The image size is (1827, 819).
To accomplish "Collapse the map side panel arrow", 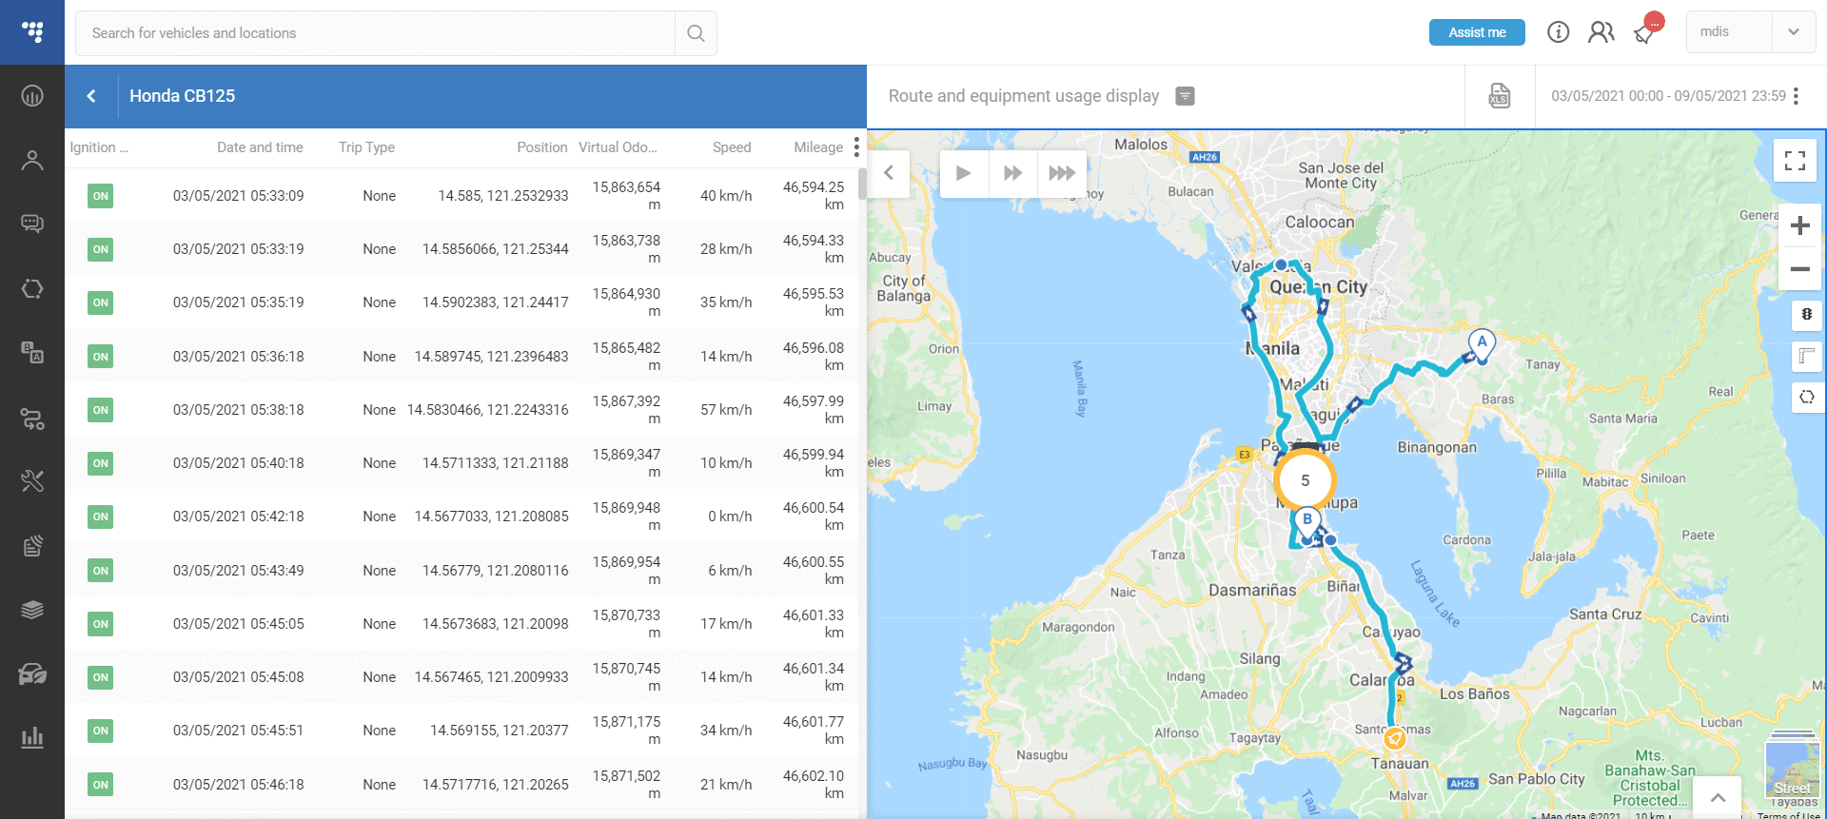I will coord(889,173).
